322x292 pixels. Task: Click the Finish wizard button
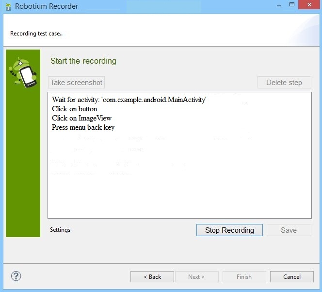click(x=244, y=277)
